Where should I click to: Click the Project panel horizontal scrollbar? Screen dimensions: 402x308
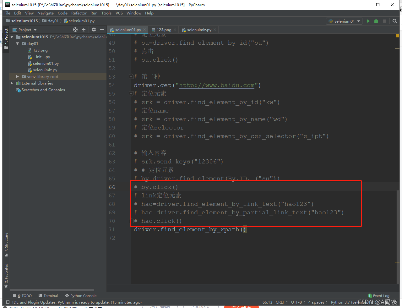tap(52, 290)
